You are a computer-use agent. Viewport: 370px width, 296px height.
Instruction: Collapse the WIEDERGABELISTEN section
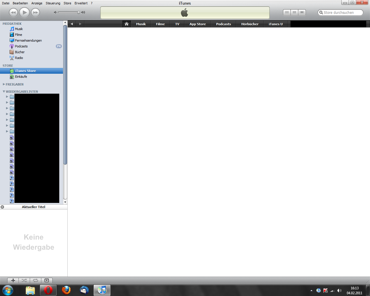click(x=4, y=92)
